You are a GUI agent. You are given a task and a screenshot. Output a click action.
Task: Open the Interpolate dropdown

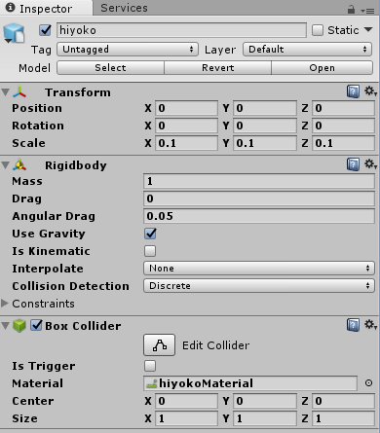[x=259, y=269]
